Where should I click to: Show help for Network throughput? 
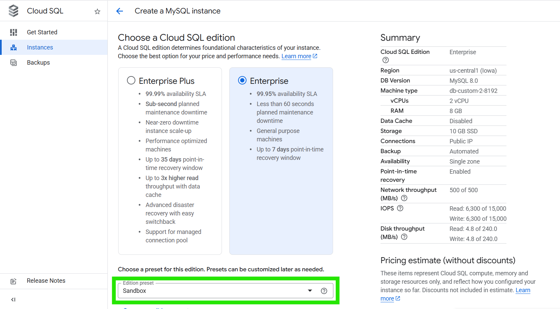click(x=404, y=198)
